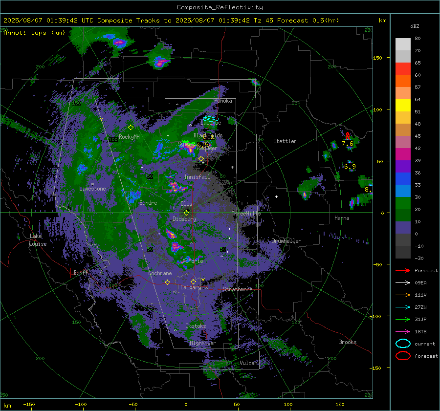Select the Drumheller label
440x411 pixels.
pyautogui.click(x=286, y=241)
